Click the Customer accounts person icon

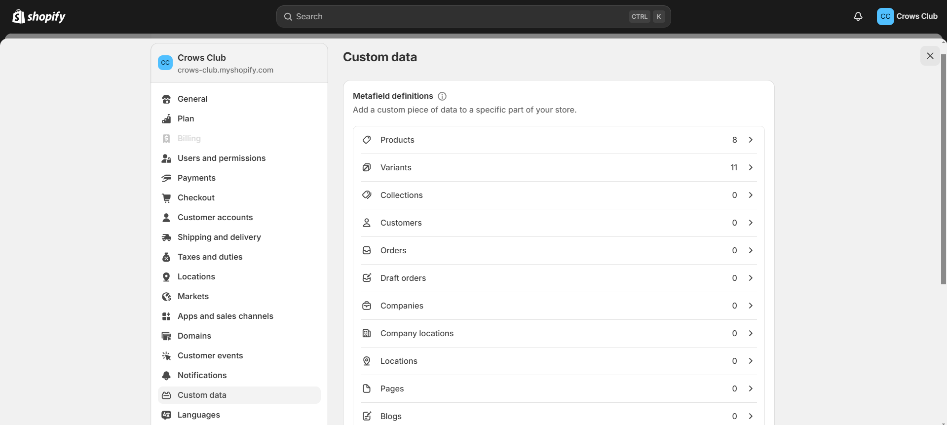pyautogui.click(x=166, y=217)
